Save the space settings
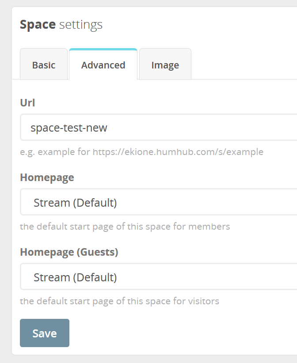 click(44, 333)
